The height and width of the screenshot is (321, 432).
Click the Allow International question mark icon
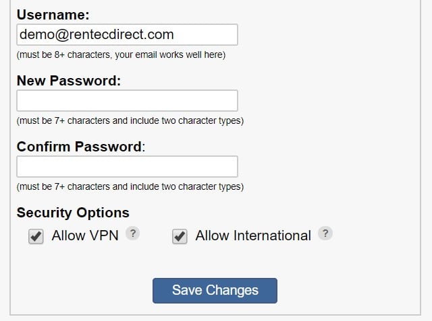point(325,234)
